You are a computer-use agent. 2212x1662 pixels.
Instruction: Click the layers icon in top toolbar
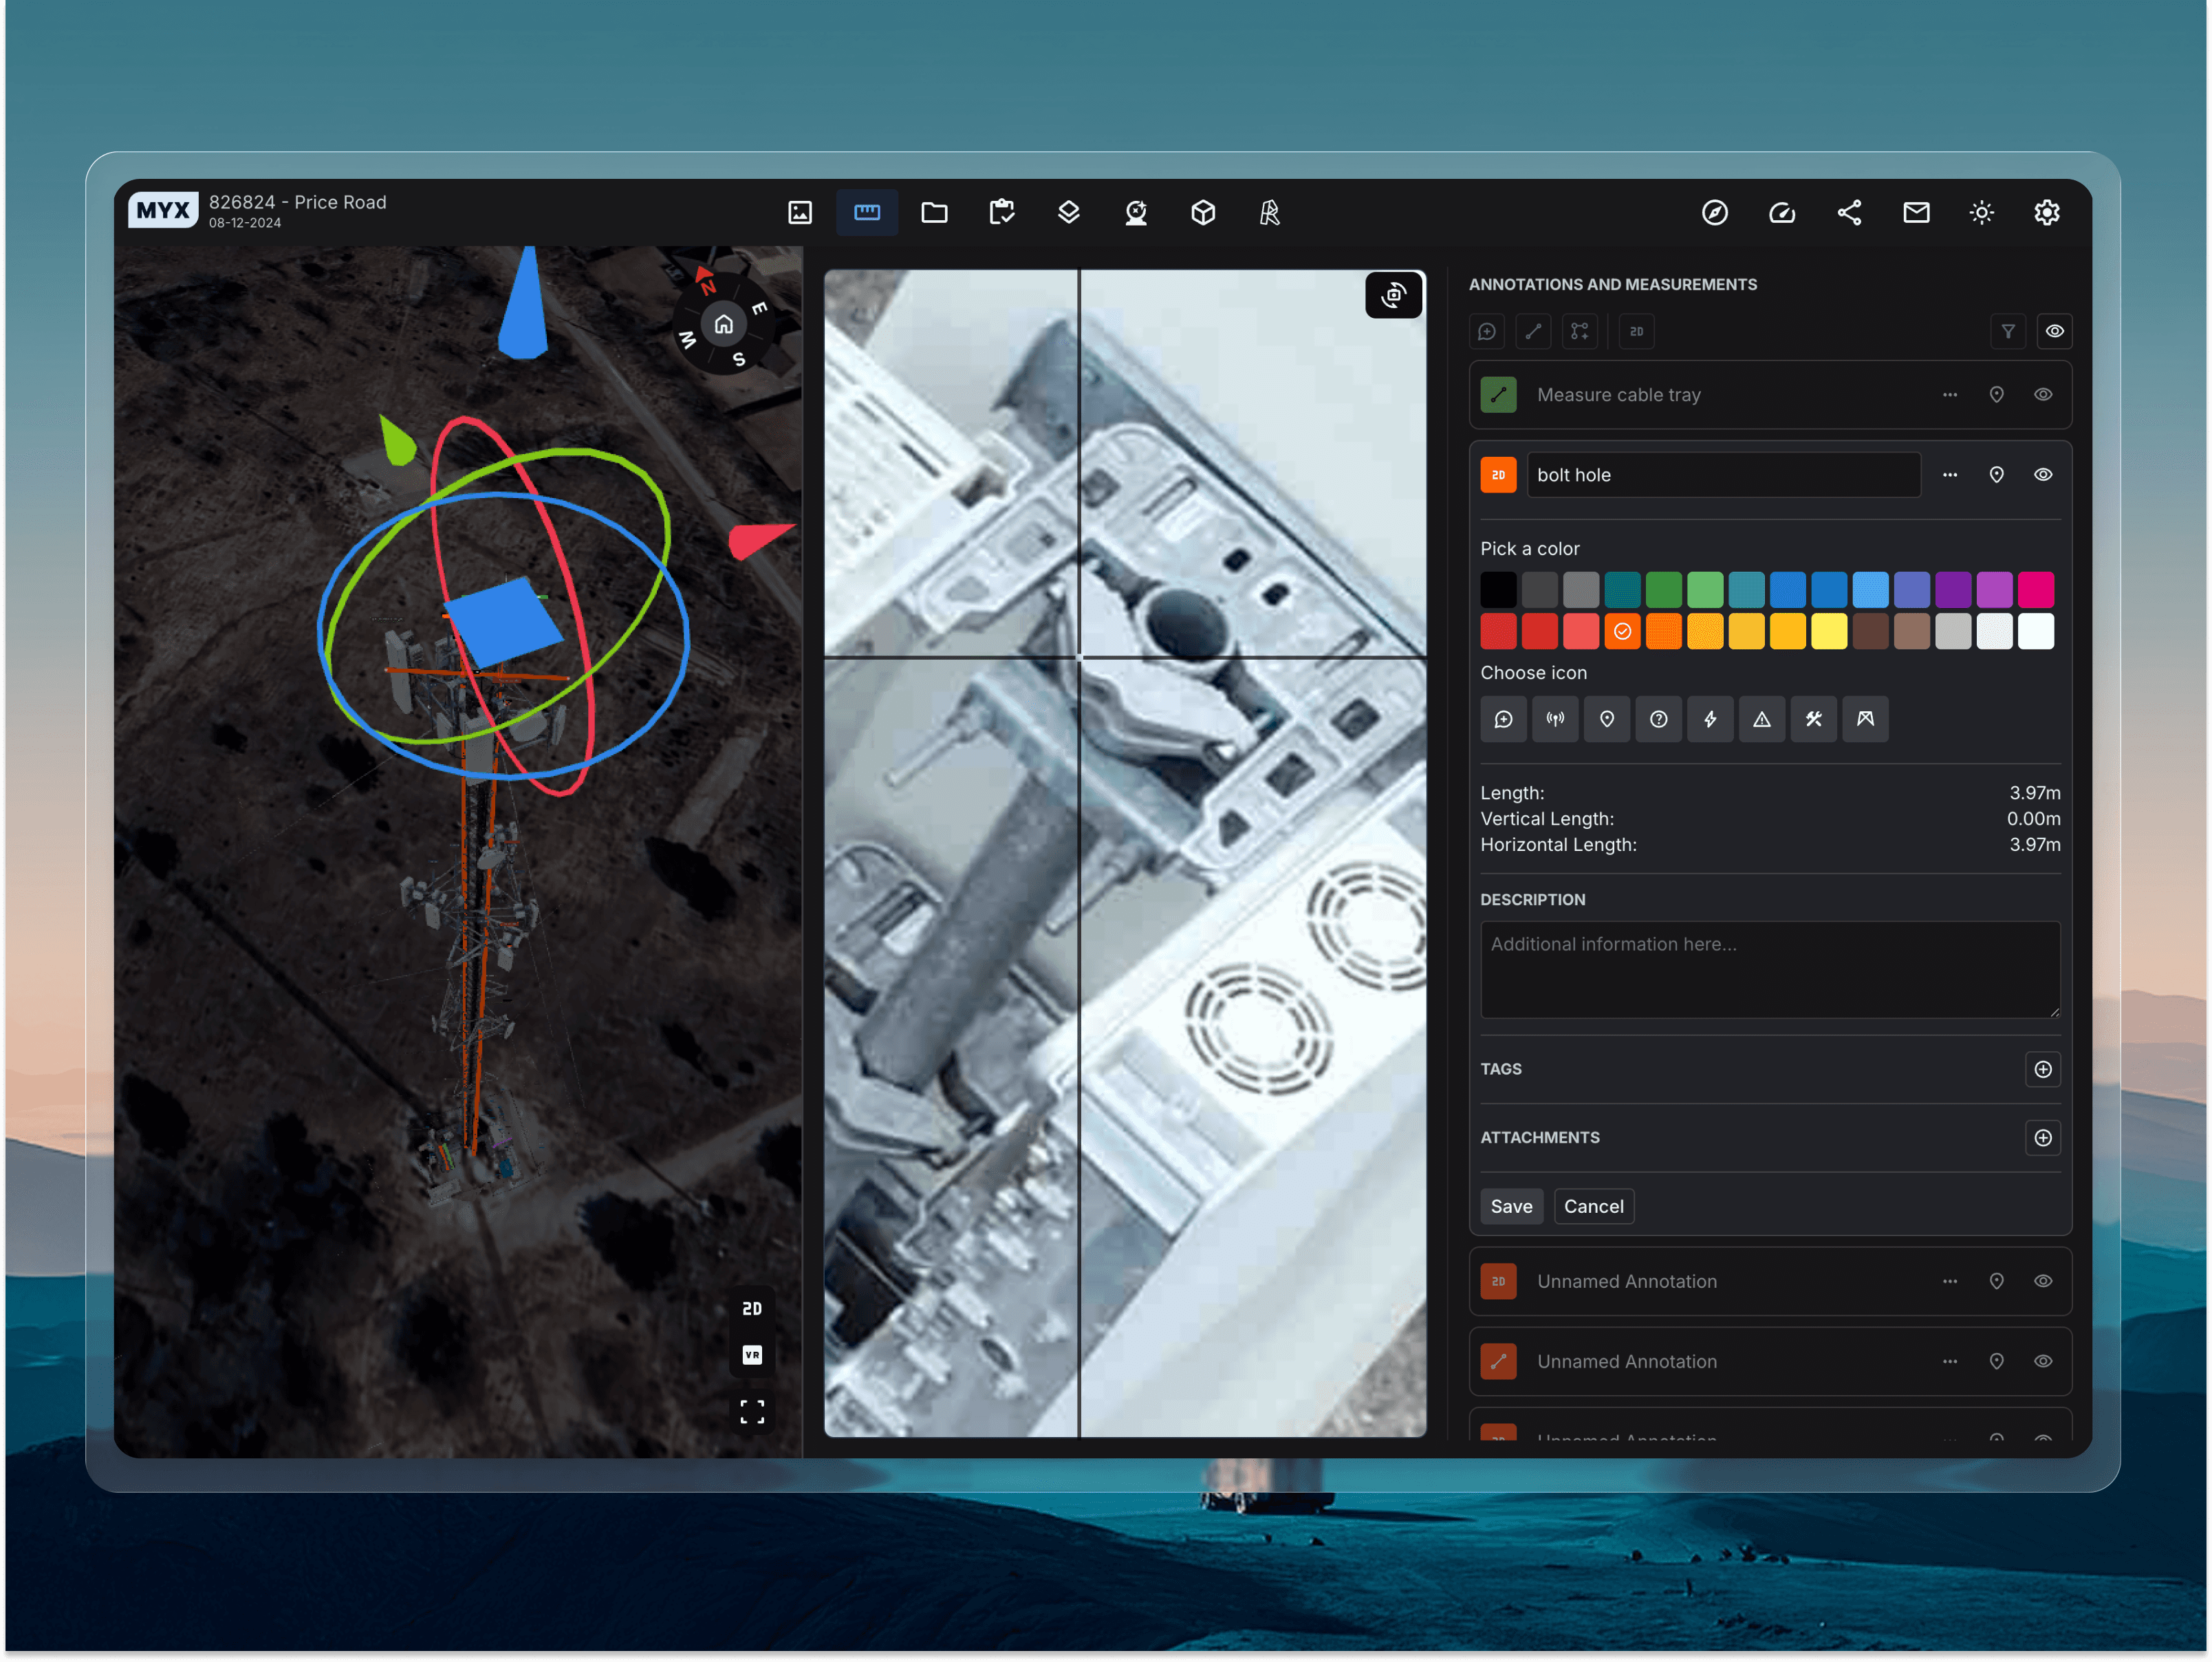click(1068, 212)
